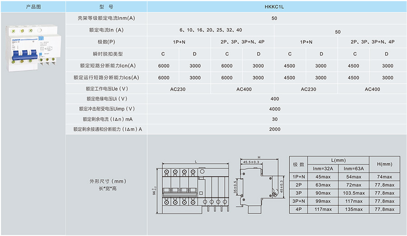Click the H(mm) header in the dimension table
407x236 pixels.
pyautogui.click(x=384, y=164)
